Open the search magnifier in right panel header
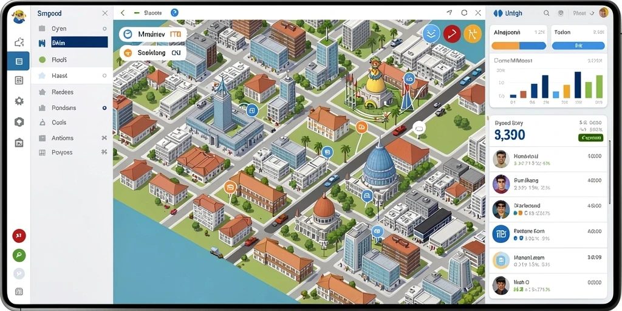 (x=546, y=13)
